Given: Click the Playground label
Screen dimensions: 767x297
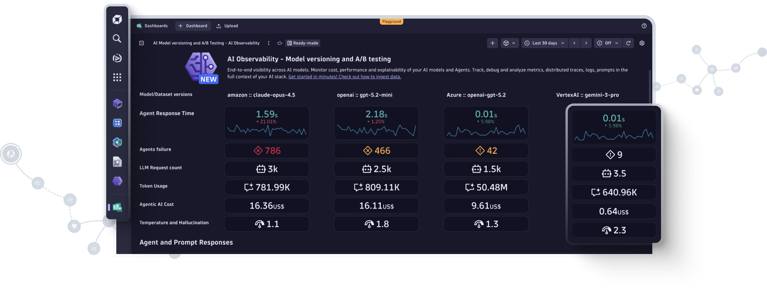Looking at the screenshot, I should tap(391, 22).
